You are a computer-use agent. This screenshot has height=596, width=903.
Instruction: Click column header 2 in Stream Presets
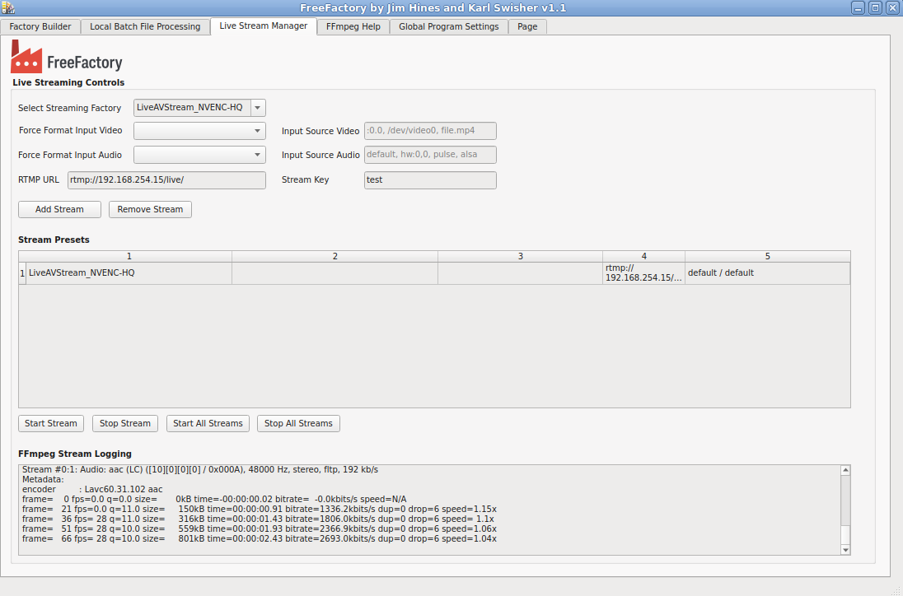click(335, 256)
